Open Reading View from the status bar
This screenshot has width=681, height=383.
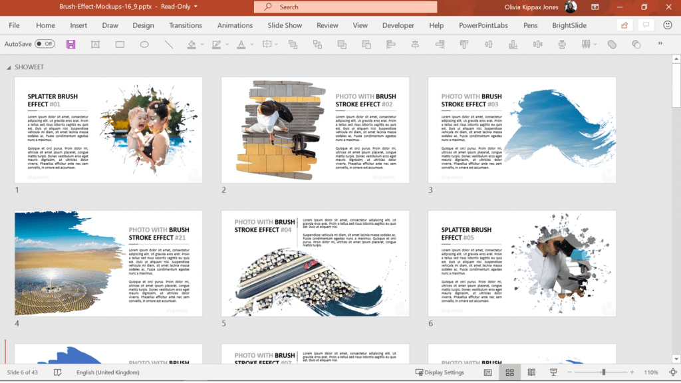point(530,372)
